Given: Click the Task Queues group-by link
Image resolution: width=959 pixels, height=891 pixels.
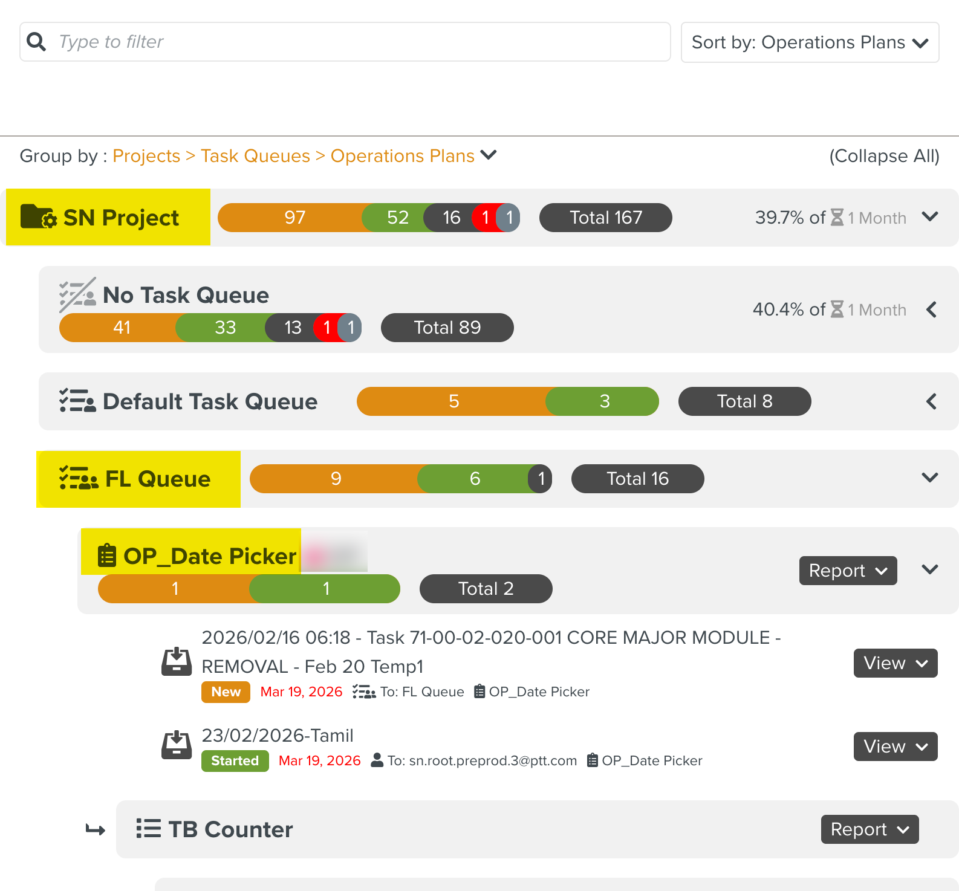Looking at the screenshot, I should (255, 156).
